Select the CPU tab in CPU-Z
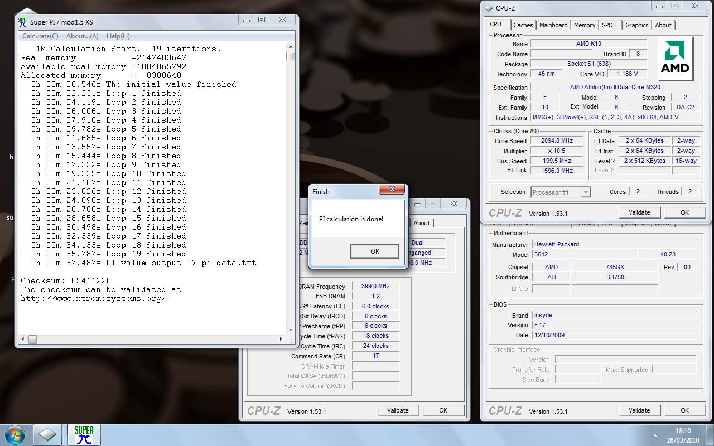Viewport: 714px width, 446px height. pyautogui.click(x=496, y=24)
